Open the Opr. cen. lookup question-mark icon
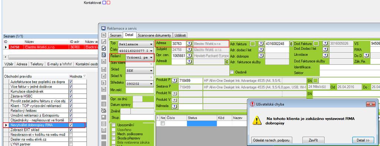Screen dimensions: 380x146 190,56
